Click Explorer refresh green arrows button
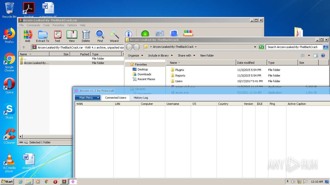The image size is (330, 185). pos(261,47)
